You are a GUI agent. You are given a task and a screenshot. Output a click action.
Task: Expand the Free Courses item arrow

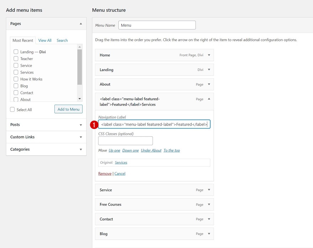(x=209, y=205)
